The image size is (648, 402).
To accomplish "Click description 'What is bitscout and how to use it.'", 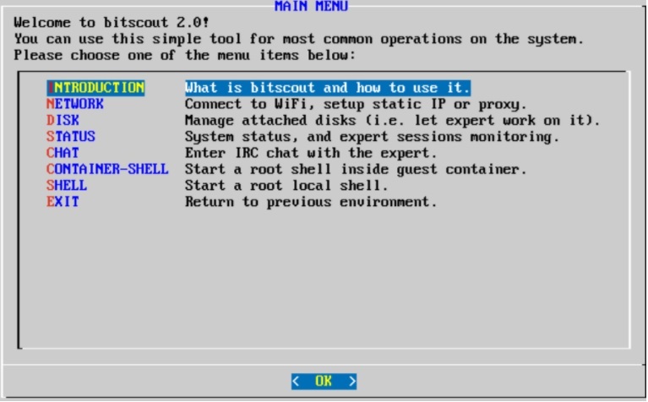I will 327,88.
